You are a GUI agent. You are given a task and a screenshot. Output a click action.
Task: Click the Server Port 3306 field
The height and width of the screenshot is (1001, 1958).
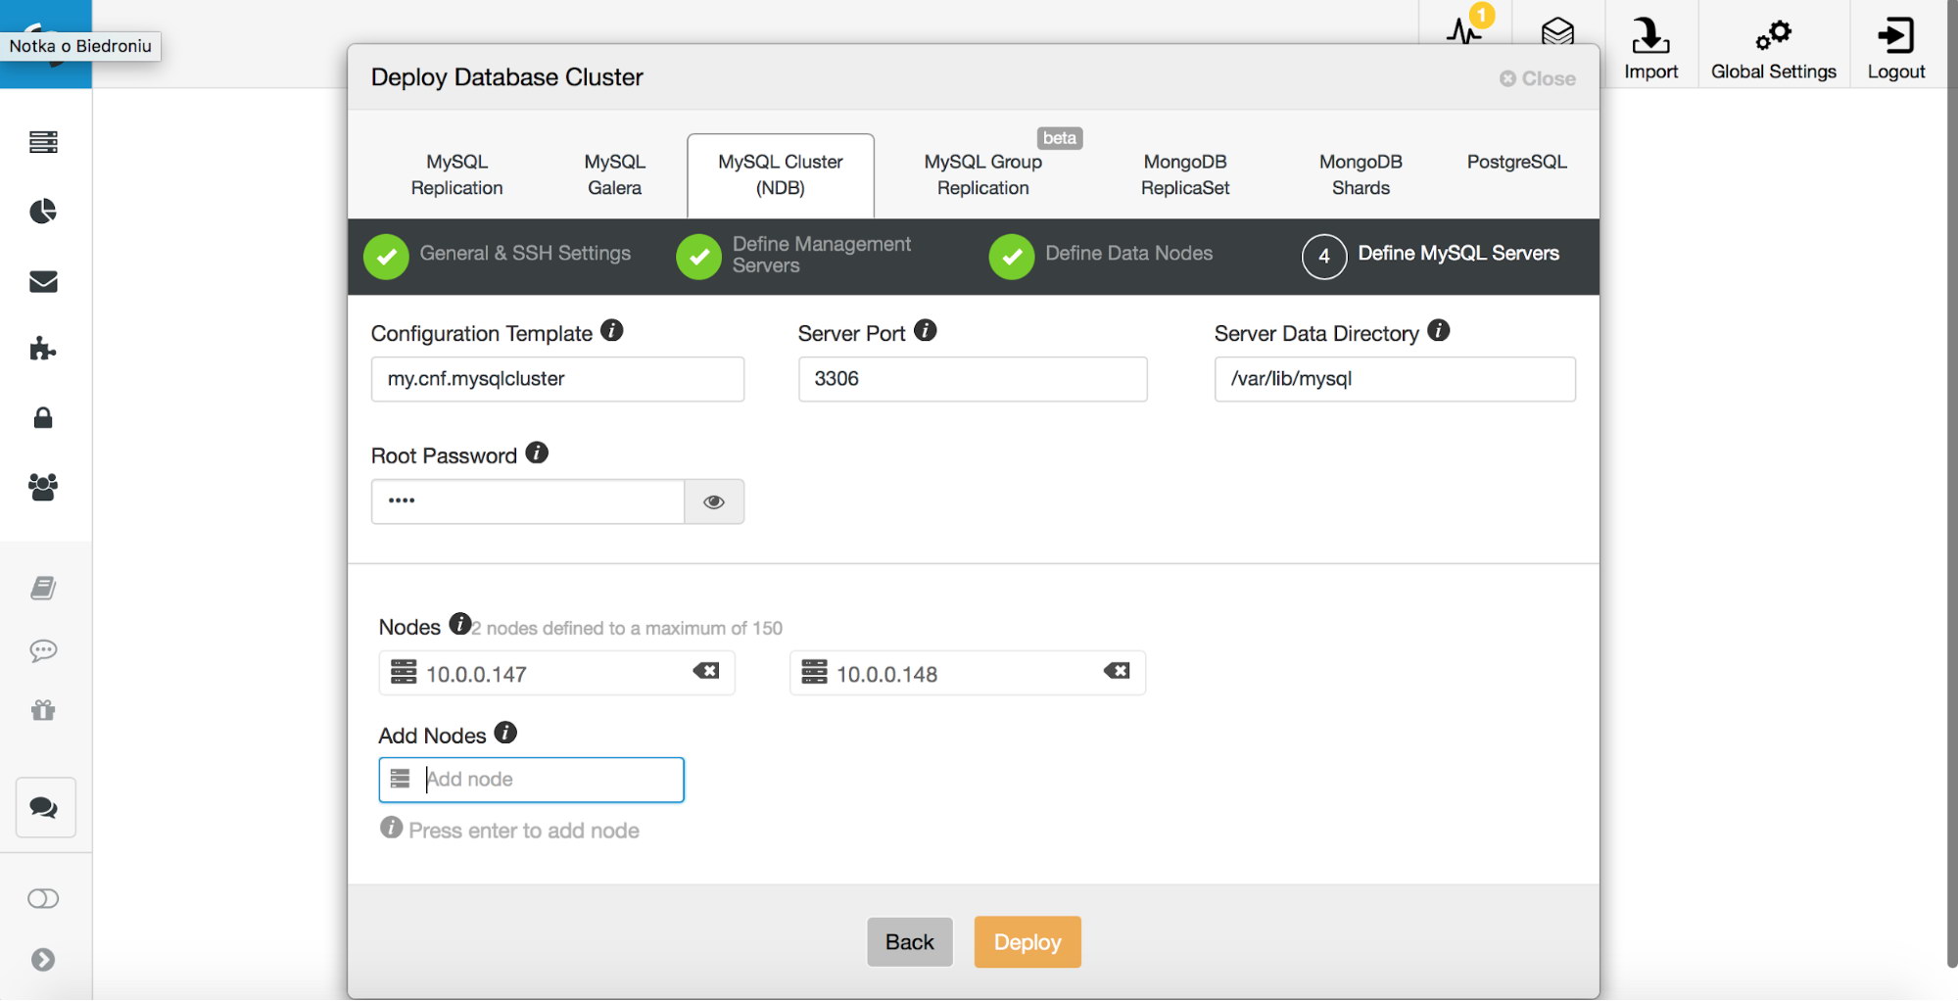click(x=973, y=379)
